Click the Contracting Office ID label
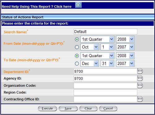The height and width of the screenshot is (115, 155). pyautogui.click(x=22, y=99)
